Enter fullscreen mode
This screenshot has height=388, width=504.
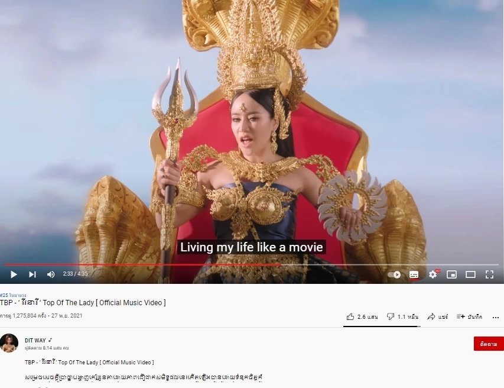click(490, 274)
